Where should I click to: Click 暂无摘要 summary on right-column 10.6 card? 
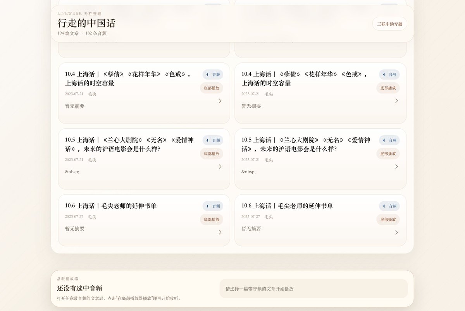tap(251, 229)
